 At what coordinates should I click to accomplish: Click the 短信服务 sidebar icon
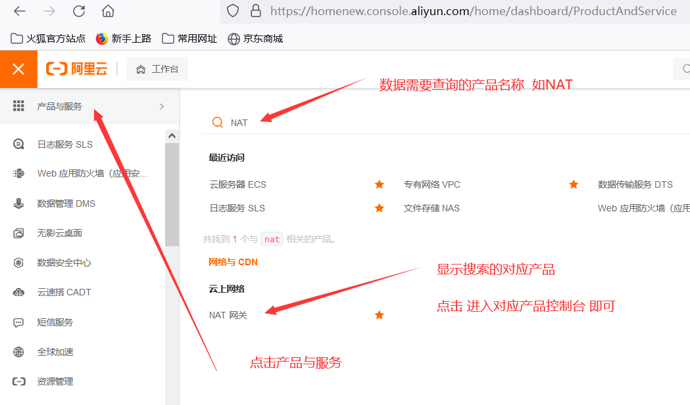[18, 322]
